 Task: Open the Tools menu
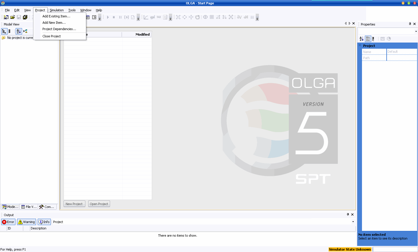(72, 10)
